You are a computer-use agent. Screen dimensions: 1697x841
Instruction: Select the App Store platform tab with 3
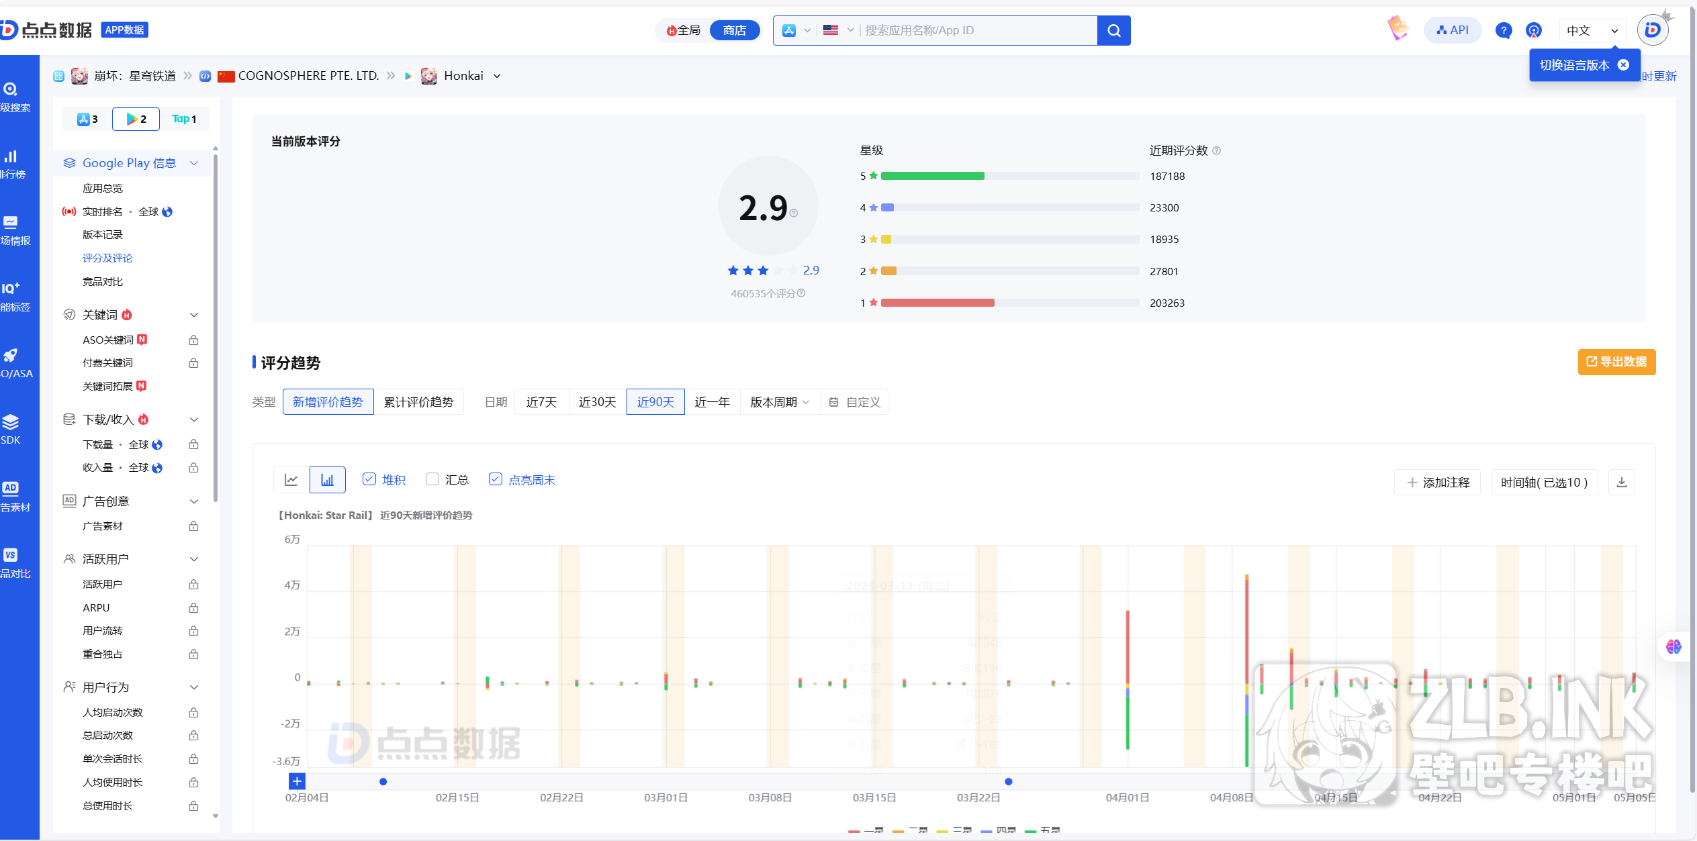pyautogui.click(x=87, y=119)
